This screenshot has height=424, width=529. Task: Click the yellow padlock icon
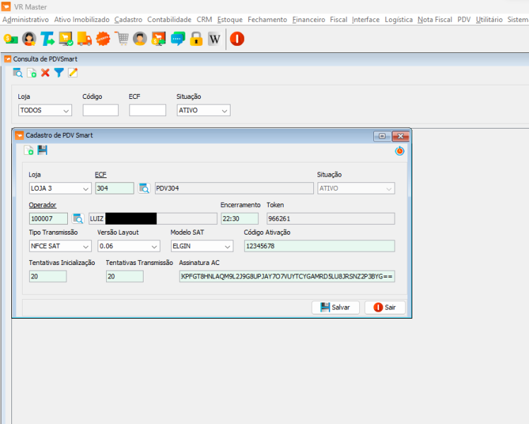(x=196, y=39)
